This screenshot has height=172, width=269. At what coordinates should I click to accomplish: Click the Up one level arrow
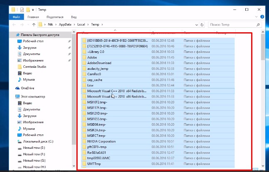coord(34,25)
